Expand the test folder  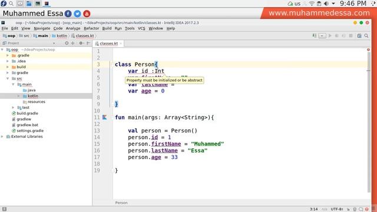click(13, 107)
